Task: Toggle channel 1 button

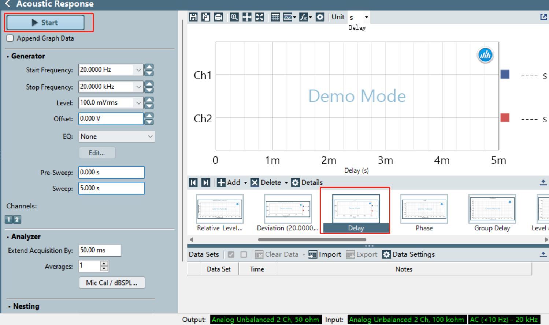Action: (x=9, y=219)
